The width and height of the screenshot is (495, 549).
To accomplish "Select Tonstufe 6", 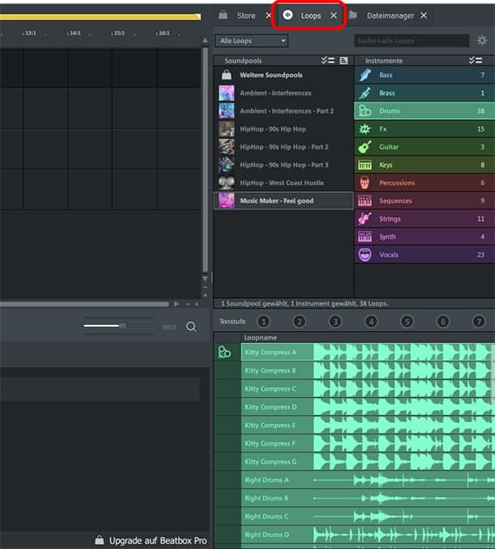I will tap(443, 321).
